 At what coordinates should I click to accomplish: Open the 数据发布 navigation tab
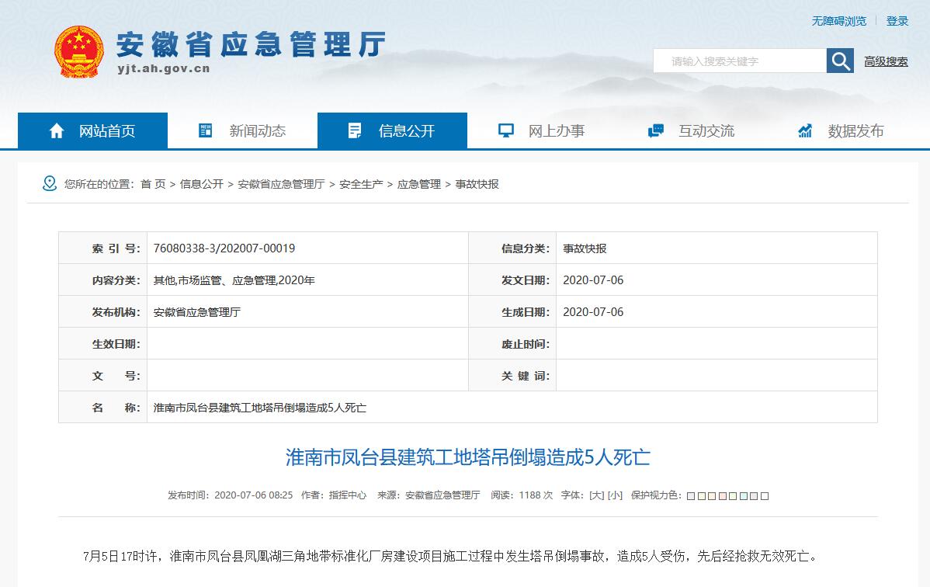point(855,131)
